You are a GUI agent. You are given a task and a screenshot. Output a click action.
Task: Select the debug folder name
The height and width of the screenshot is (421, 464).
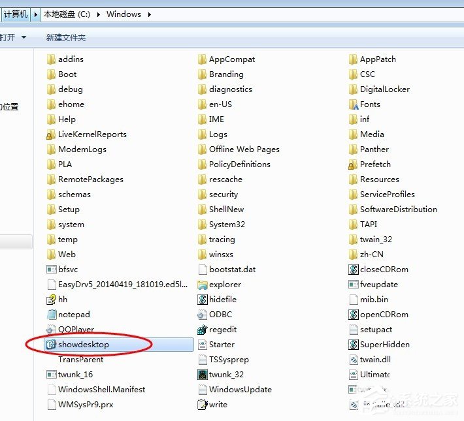point(71,89)
